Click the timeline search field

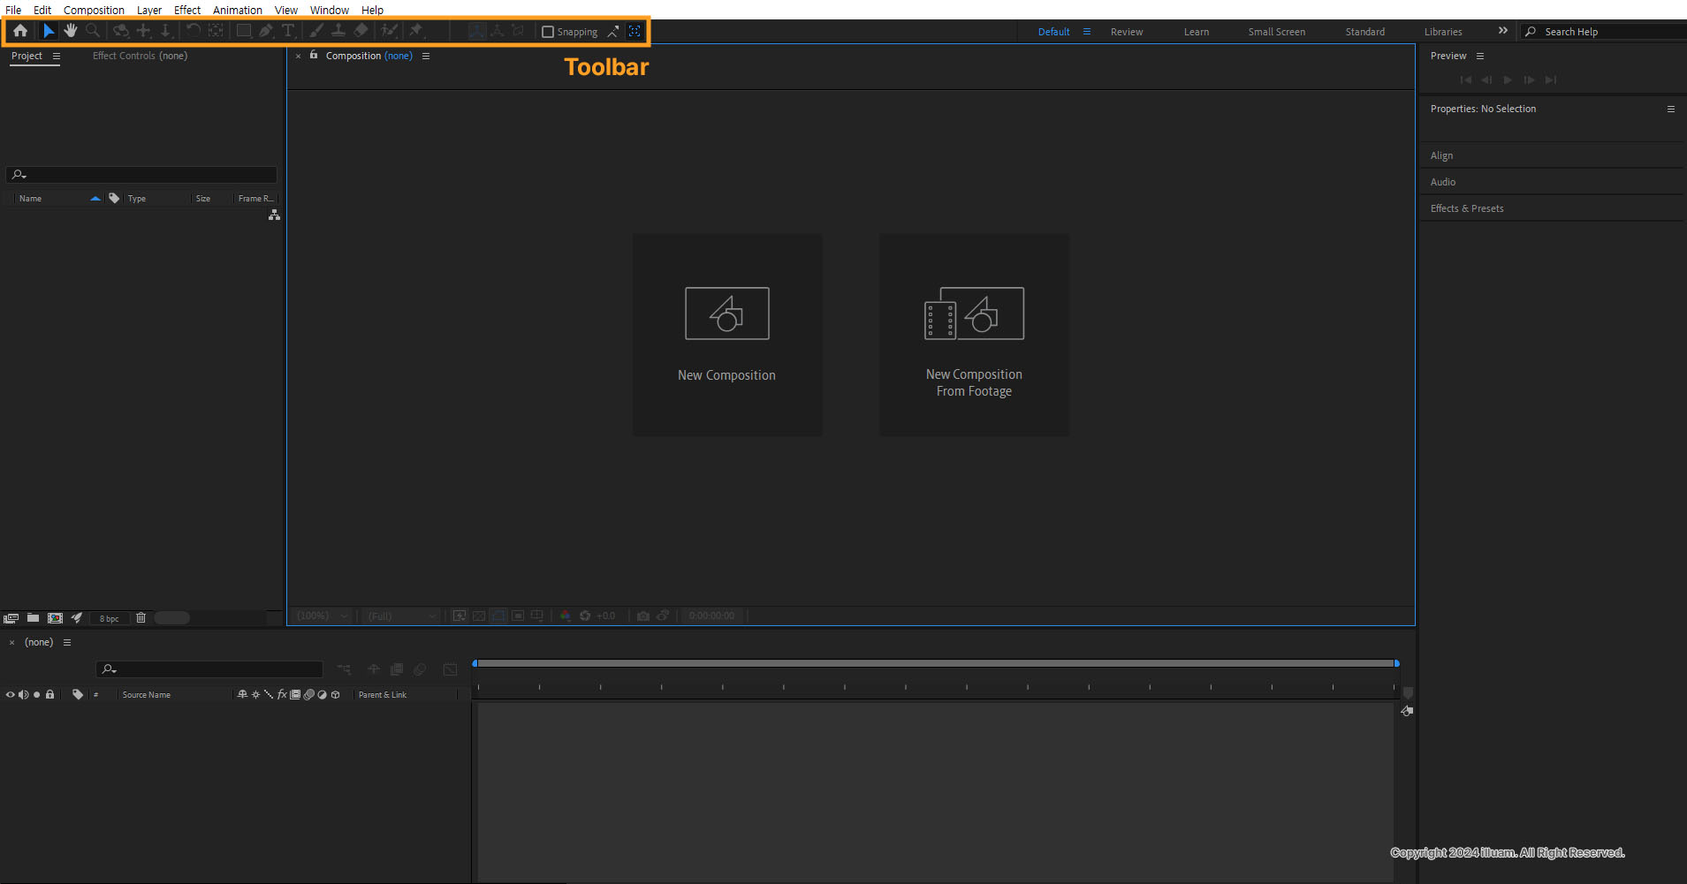pos(209,669)
